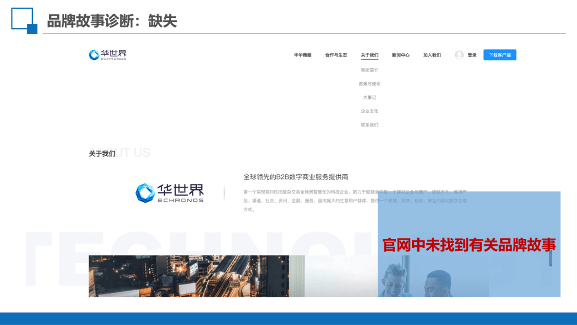This screenshot has width=577, height=325.
Task: Click the 登录 login link
Action: pyautogui.click(x=472, y=55)
